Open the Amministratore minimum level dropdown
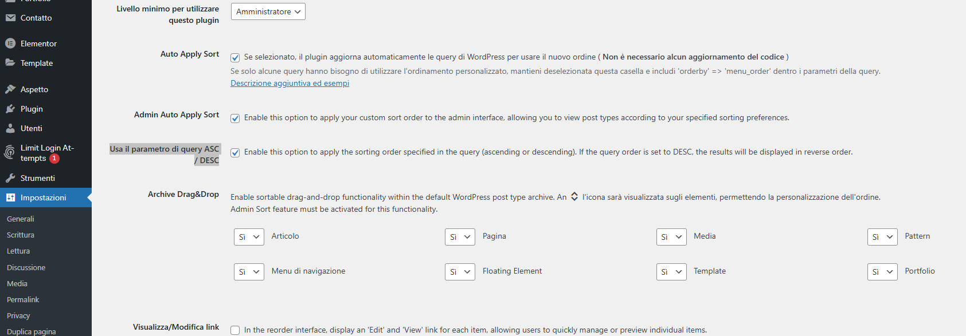966x336 pixels. 268,11
